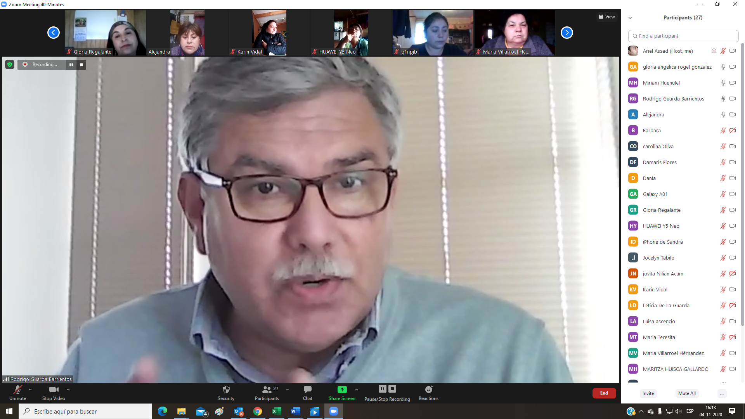The height and width of the screenshot is (419, 745).
Task: Open Google Chrome from taskbar
Action: point(258,411)
